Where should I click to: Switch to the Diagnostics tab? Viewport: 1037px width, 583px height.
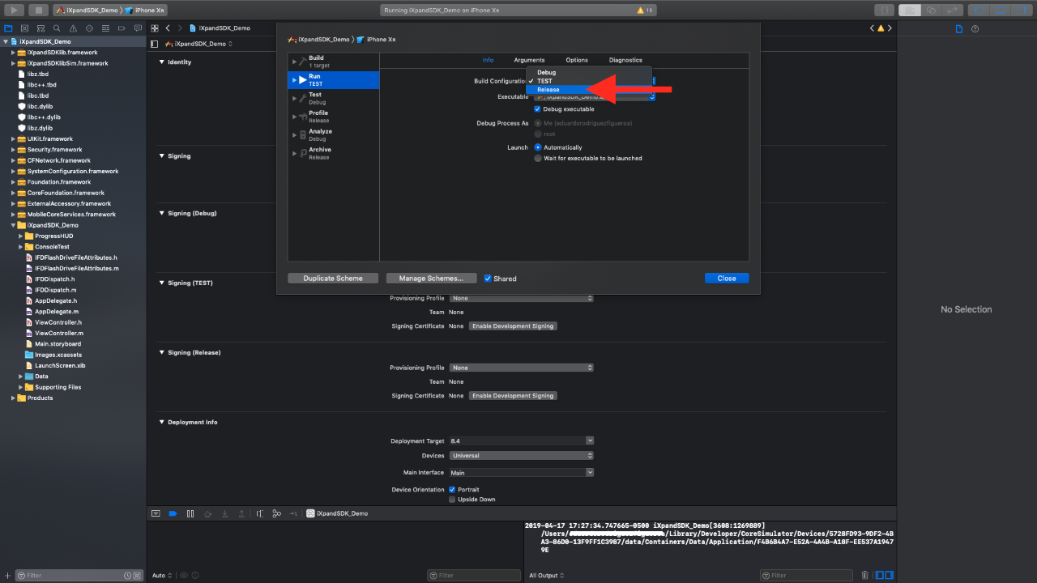click(x=625, y=60)
